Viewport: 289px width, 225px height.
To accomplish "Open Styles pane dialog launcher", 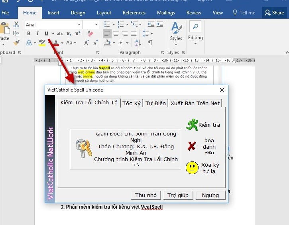I will 183,53.
